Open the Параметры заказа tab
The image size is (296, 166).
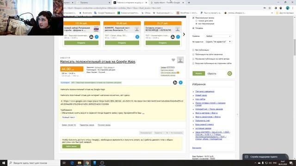click(87, 125)
